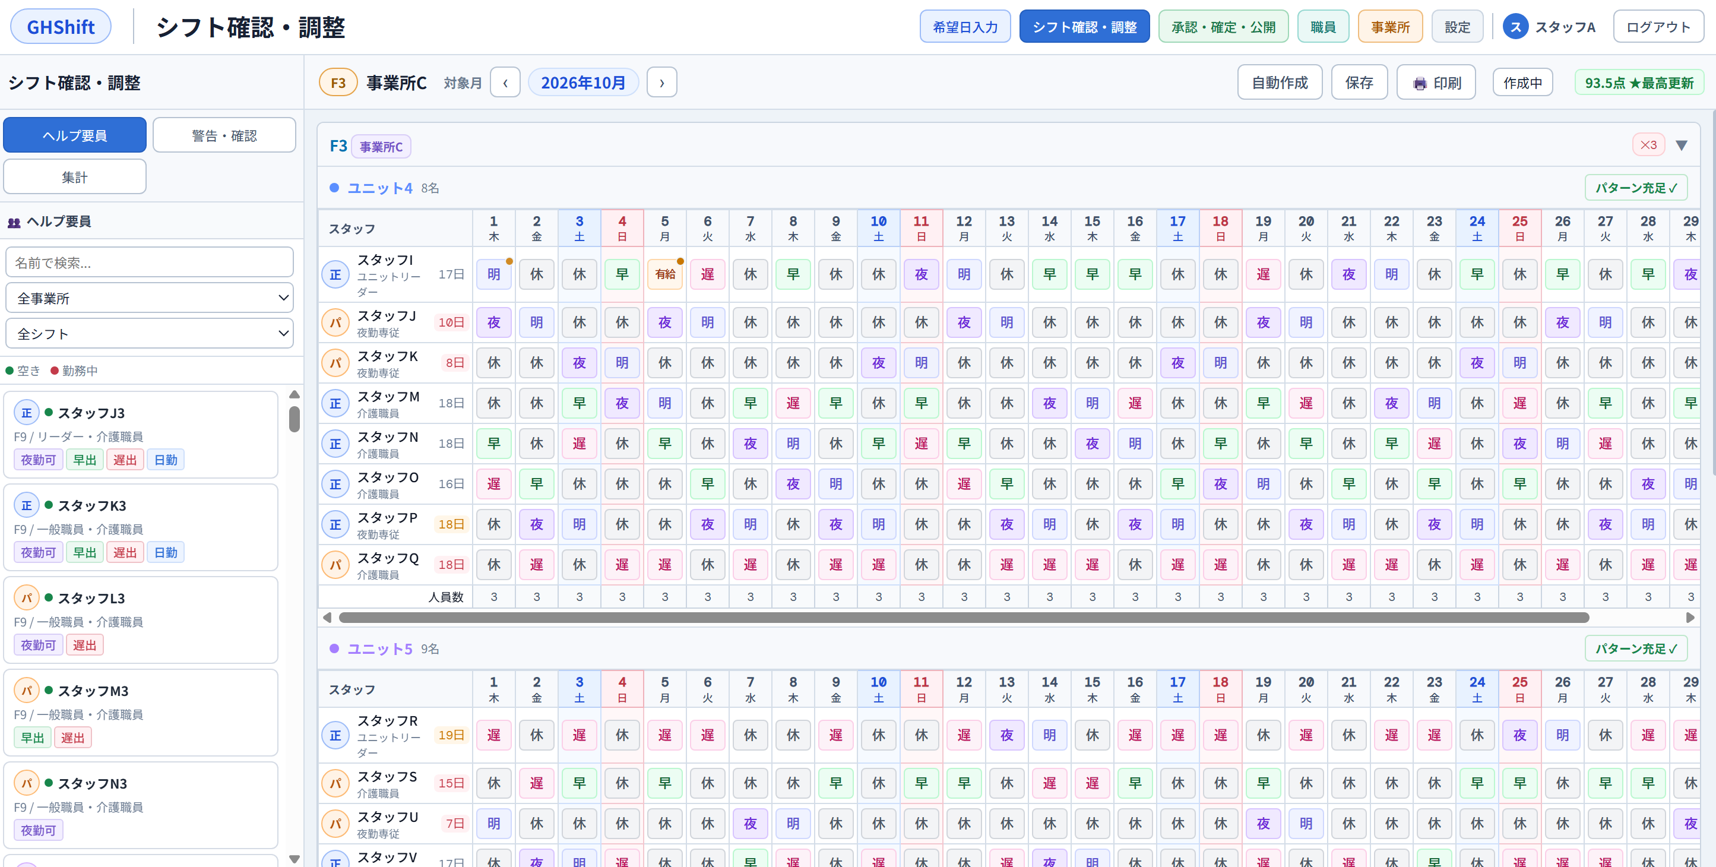Open the 全事業所 dropdown
The width and height of the screenshot is (1716, 867).
(x=150, y=298)
